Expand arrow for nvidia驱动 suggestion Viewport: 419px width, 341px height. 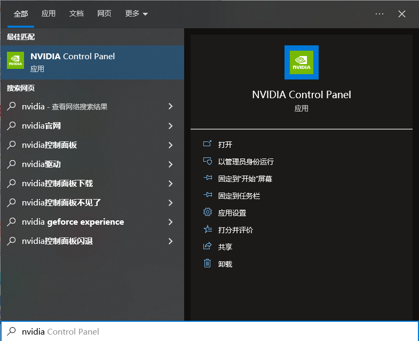click(171, 164)
